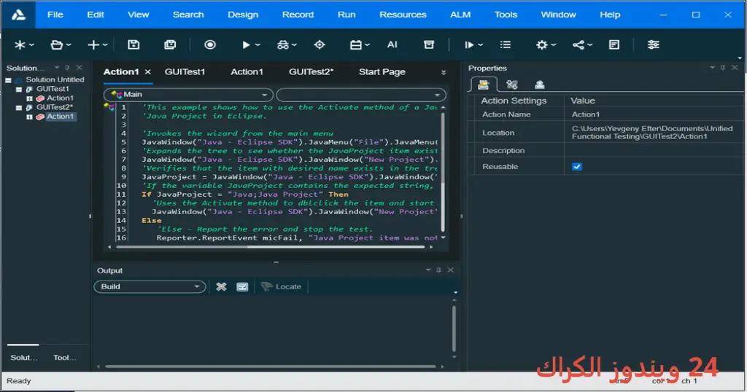
Task: Show more tabs overflow chevron
Action: [x=444, y=72]
